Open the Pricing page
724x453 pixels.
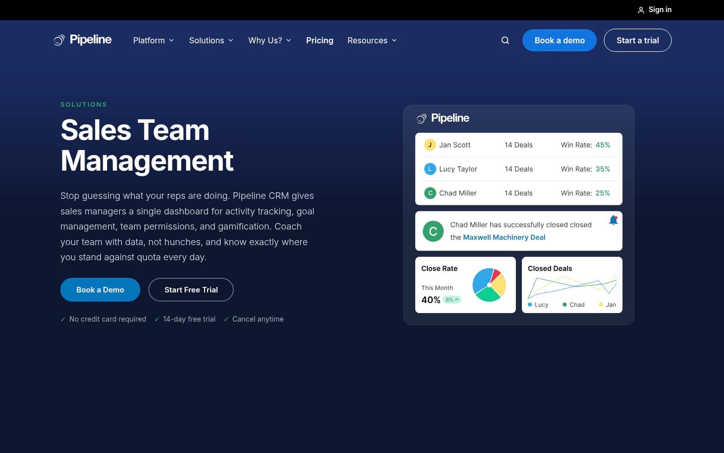(x=320, y=40)
